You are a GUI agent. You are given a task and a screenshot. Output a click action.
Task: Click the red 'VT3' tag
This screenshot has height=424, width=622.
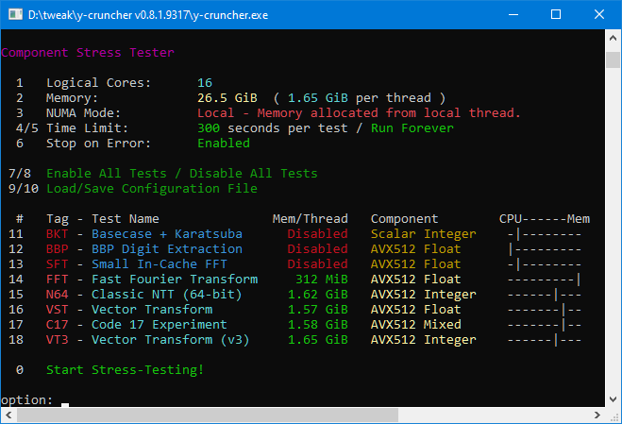click(58, 339)
